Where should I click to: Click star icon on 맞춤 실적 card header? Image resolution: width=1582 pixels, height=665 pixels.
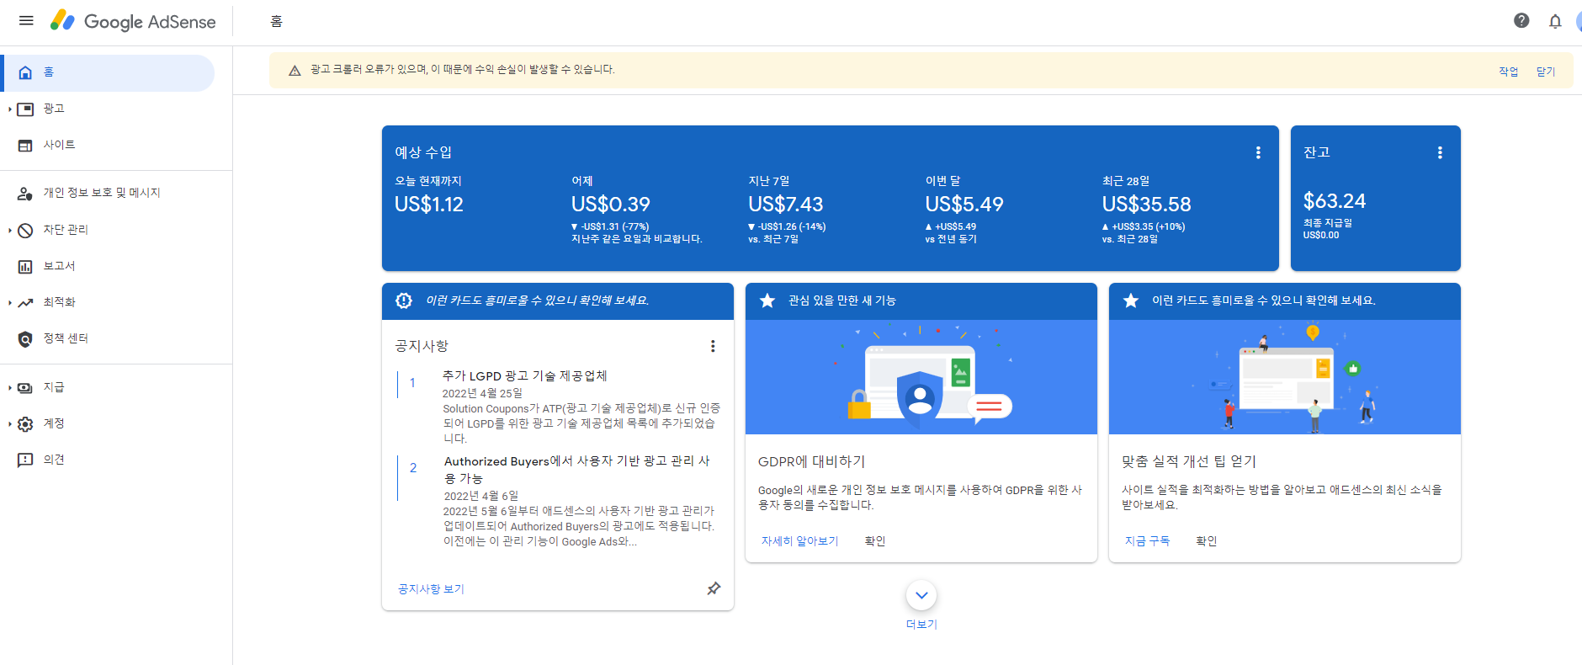[1131, 301]
